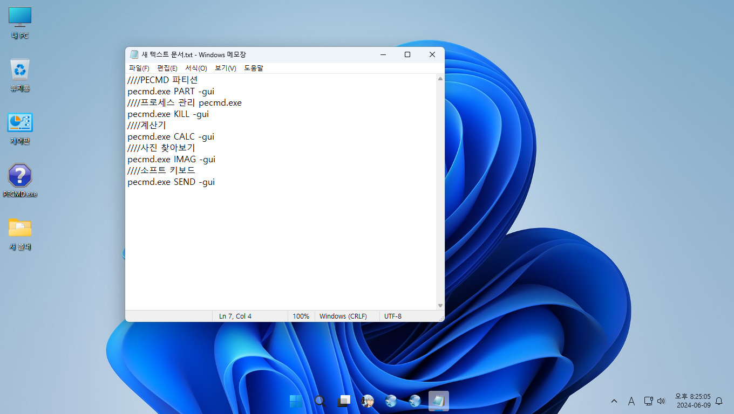Open the network status tray icon
This screenshot has width=734, height=414.
[x=648, y=401]
